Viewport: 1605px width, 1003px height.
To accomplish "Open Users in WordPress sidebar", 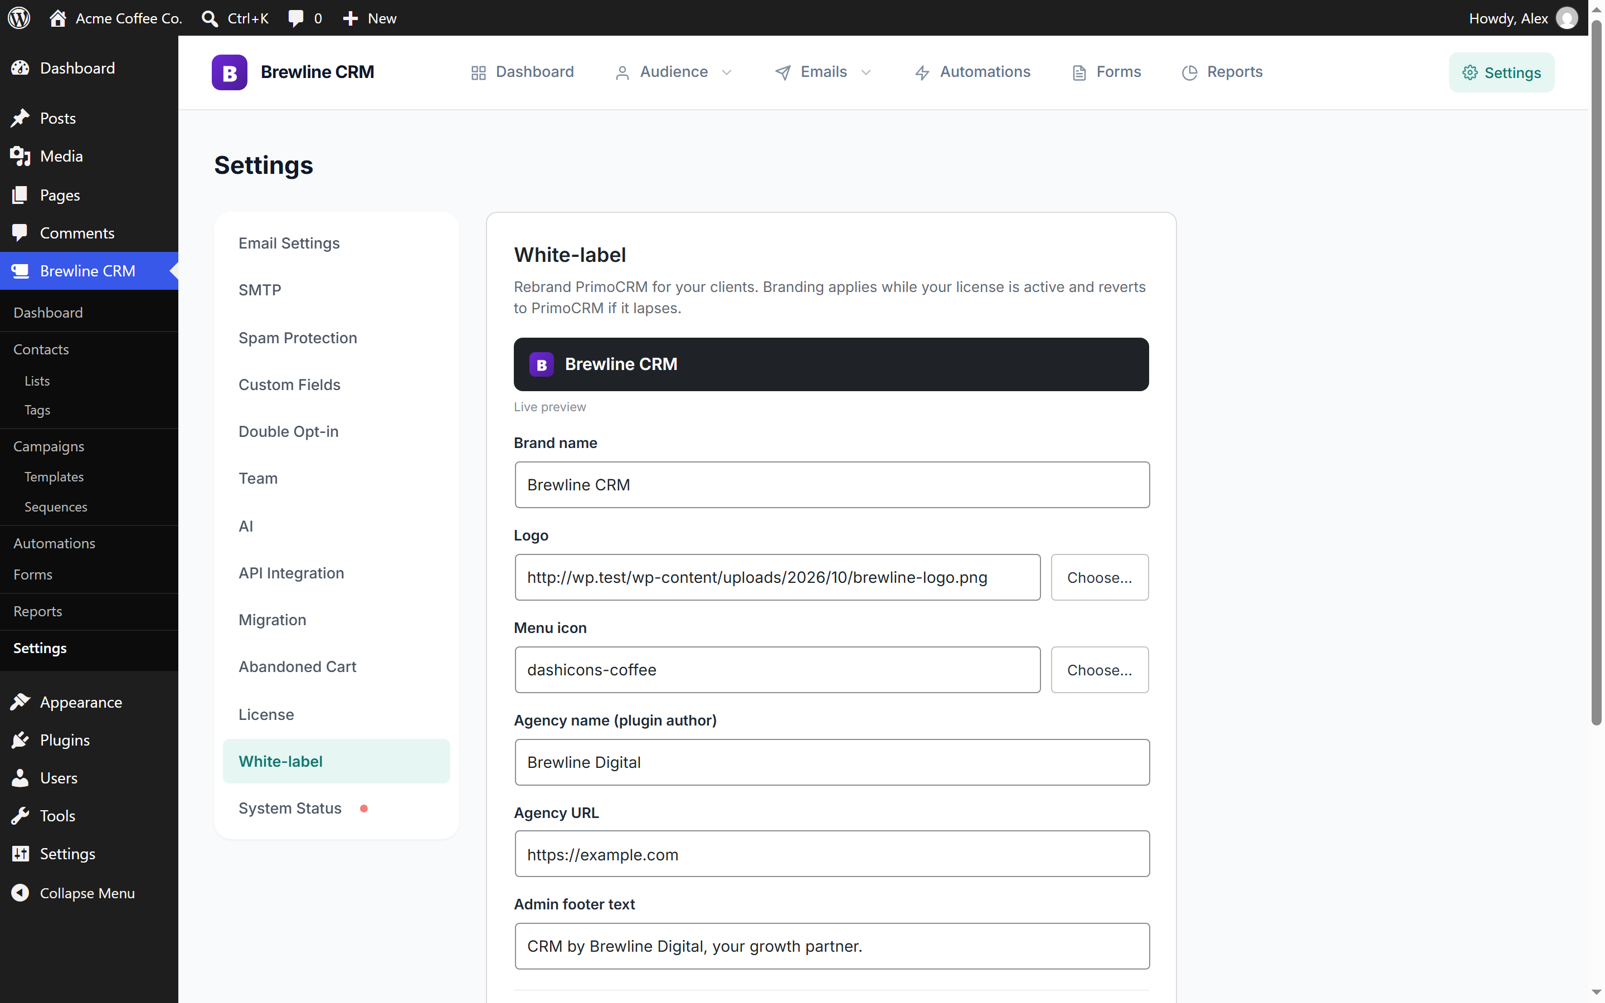I will pos(89,777).
